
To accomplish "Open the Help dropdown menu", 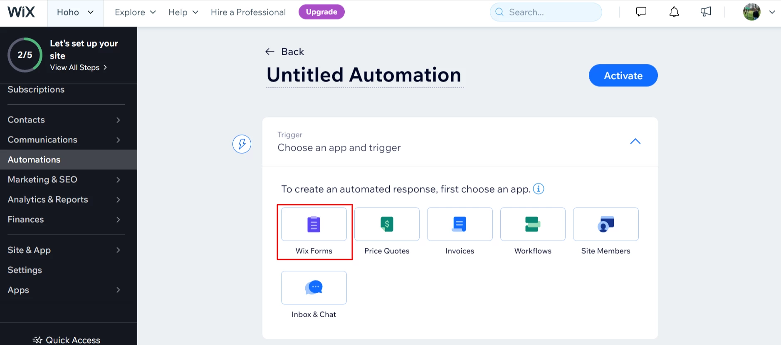I will (183, 12).
